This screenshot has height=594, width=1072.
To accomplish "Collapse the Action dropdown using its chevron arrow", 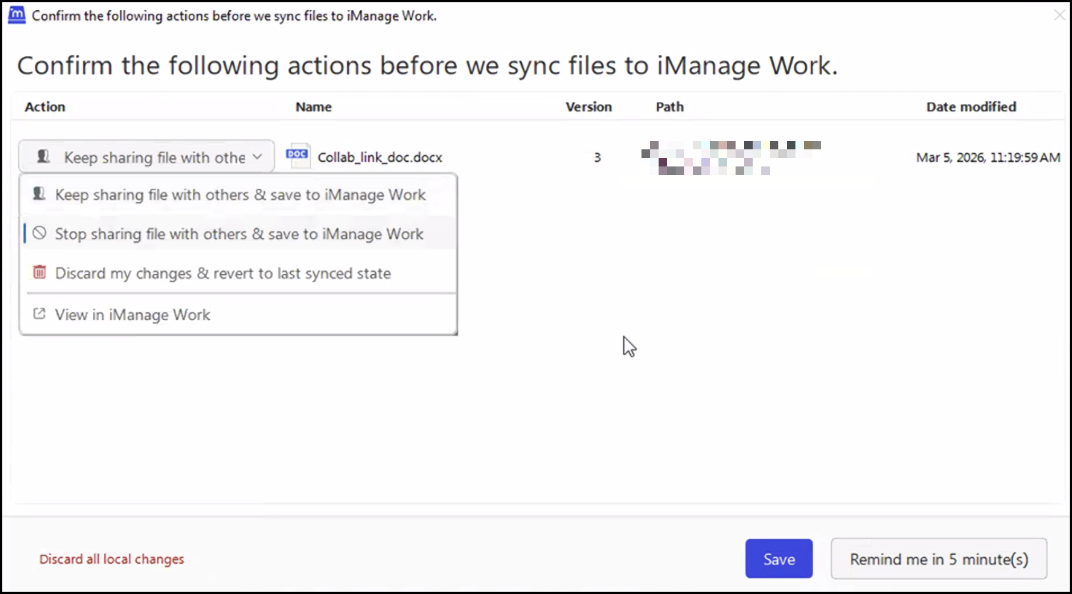I will click(x=258, y=157).
